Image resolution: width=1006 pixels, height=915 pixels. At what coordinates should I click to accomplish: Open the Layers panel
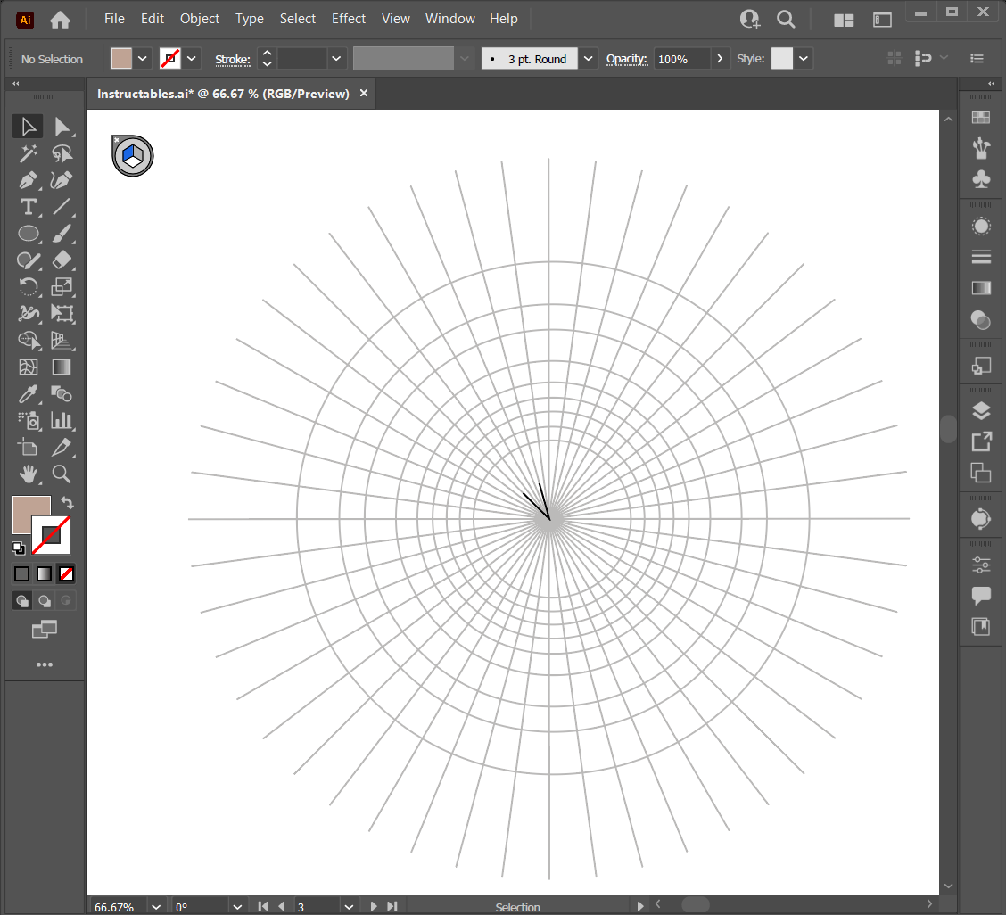pos(981,410)
